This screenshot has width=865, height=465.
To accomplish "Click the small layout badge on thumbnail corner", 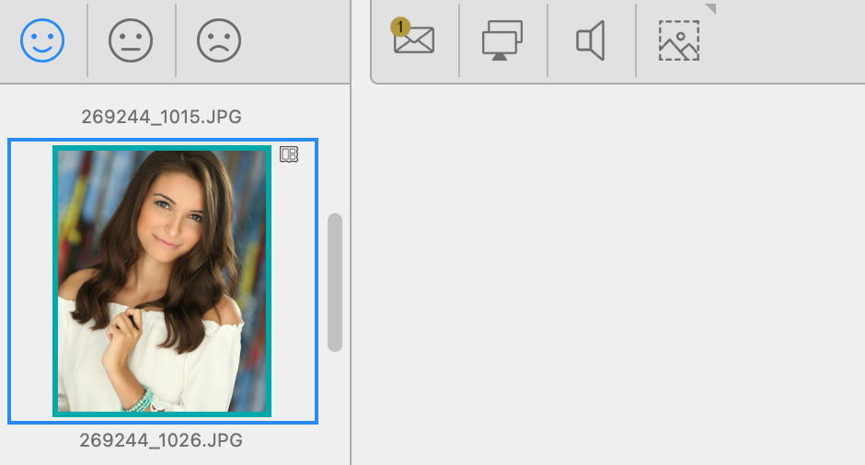I will point(289,154).
